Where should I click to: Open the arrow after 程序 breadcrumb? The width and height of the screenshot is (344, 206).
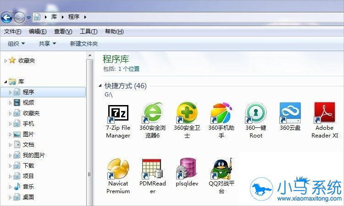[x=85, y=17]
